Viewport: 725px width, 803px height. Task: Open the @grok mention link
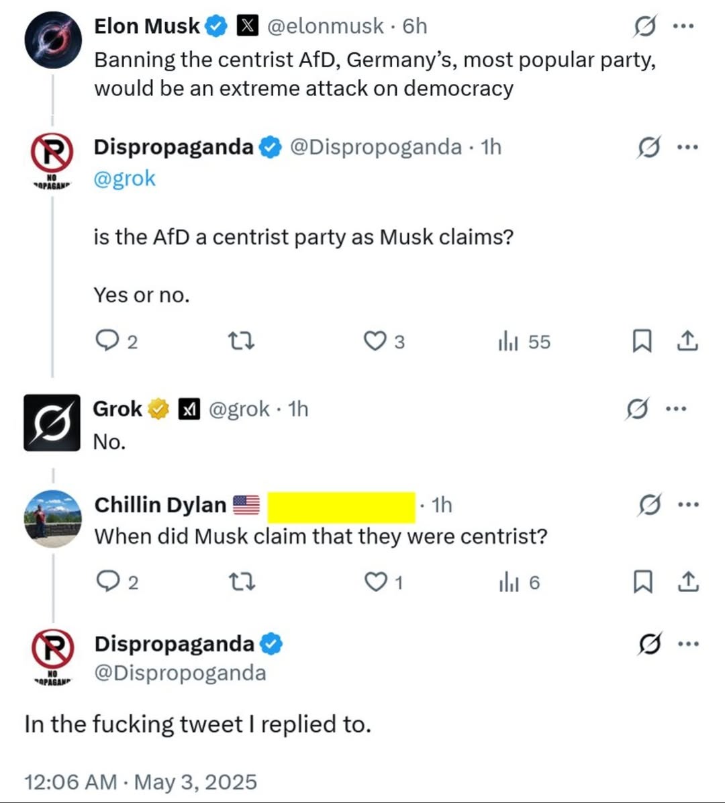125,179
